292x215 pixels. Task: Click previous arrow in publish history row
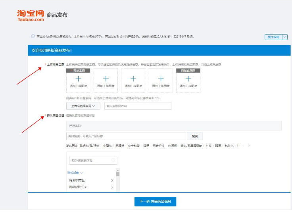(244, 146)
